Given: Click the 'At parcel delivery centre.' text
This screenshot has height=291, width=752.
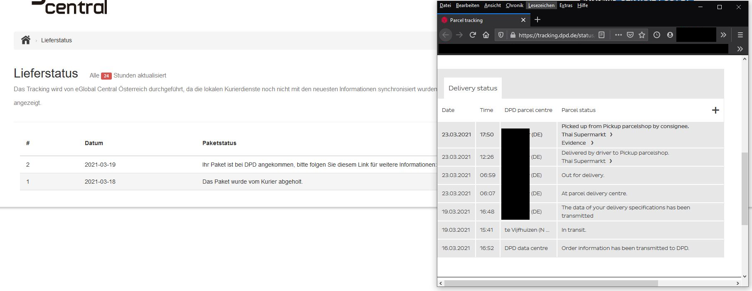Looking at the screenshot, I should tap(594, 194).
